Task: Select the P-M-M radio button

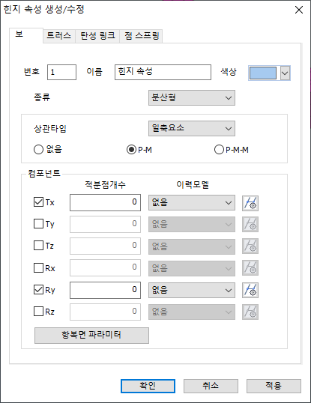Action: click(219, 149)
